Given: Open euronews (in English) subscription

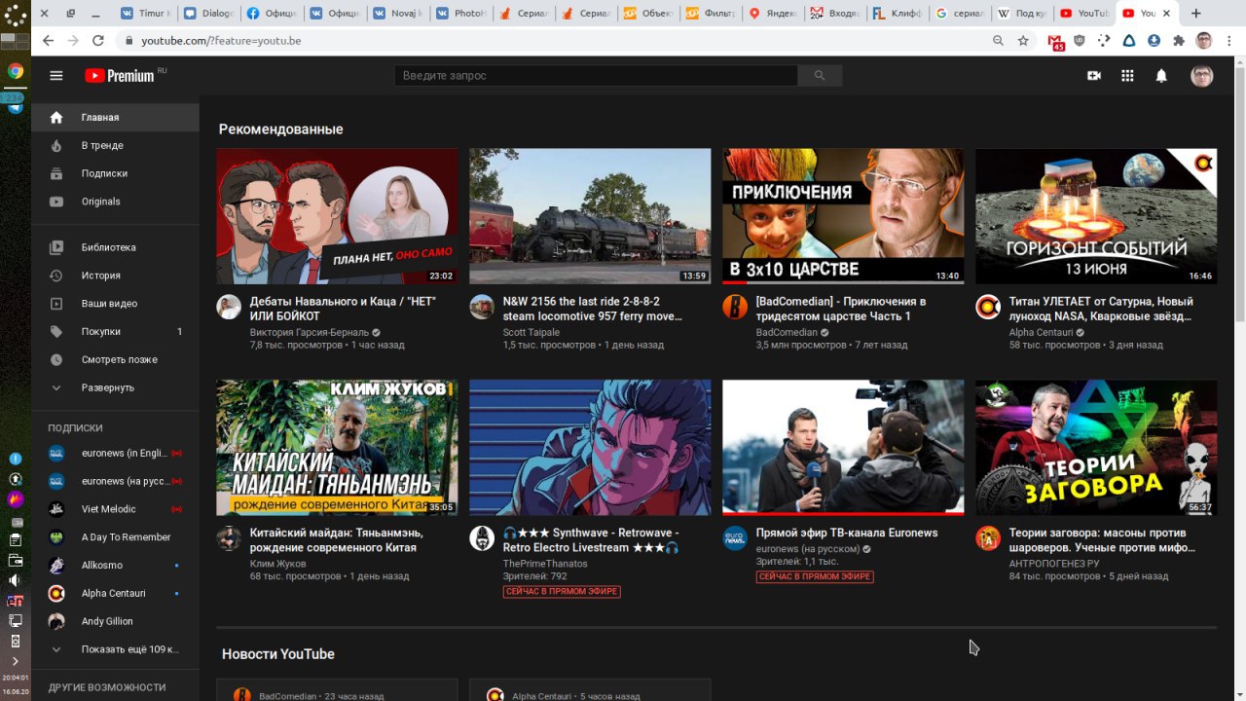Looking at the screenshot, I should [115, 453].
